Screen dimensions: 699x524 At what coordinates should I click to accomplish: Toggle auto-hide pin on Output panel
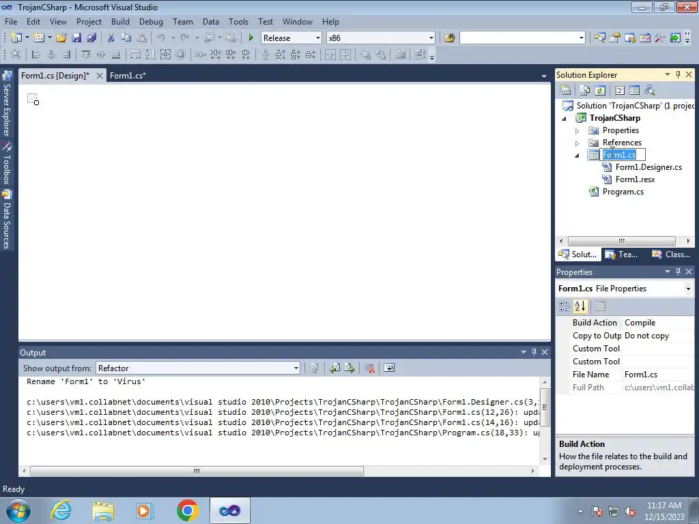pos(534,352)
